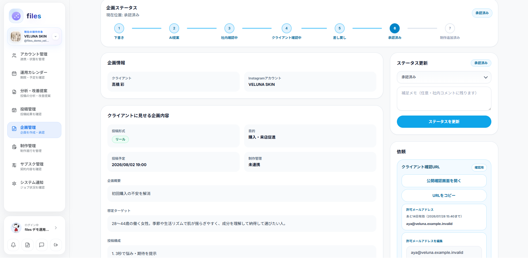Screen dimensions: 528x258
Task: Click the 分析・改善提案 chart document icon
Action: point(14,92)
